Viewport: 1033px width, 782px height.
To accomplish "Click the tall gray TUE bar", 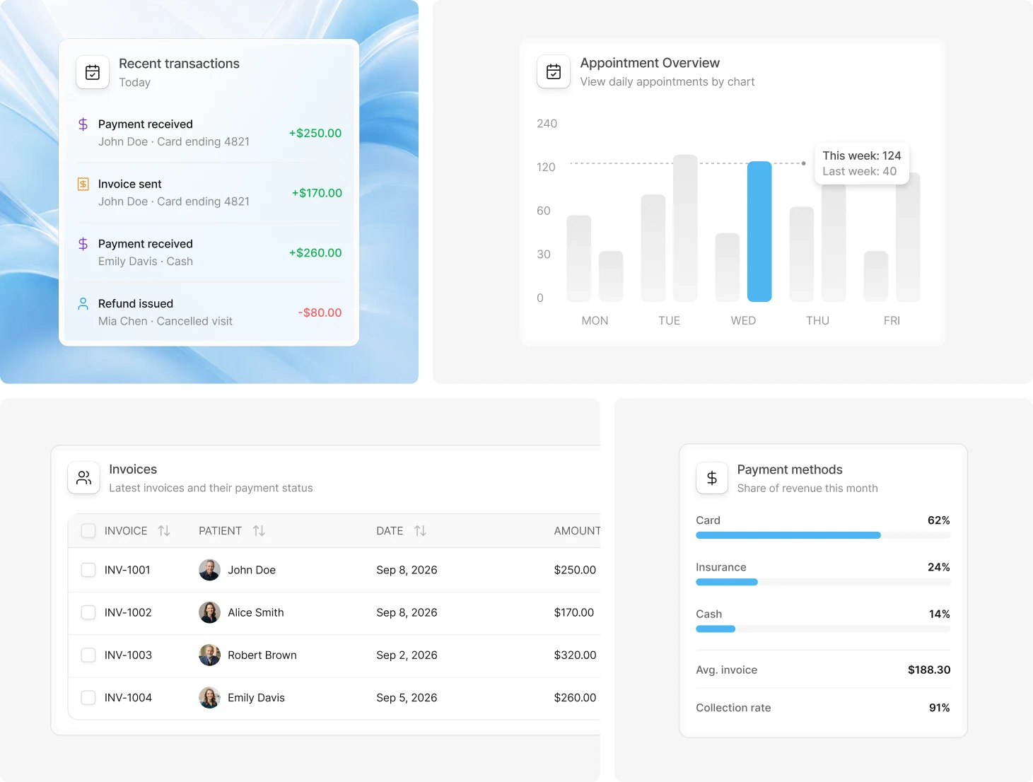I will click(685, 228).
